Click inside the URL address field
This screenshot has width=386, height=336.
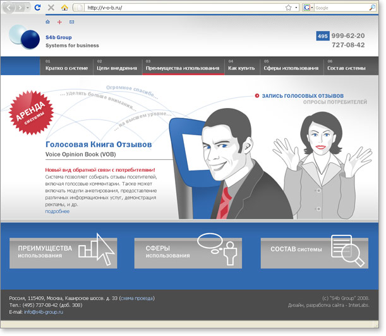(183, 8)
